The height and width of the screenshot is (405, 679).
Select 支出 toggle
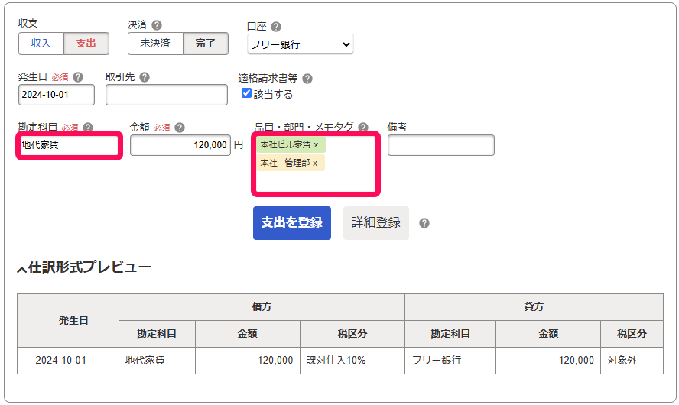point(86,44)
